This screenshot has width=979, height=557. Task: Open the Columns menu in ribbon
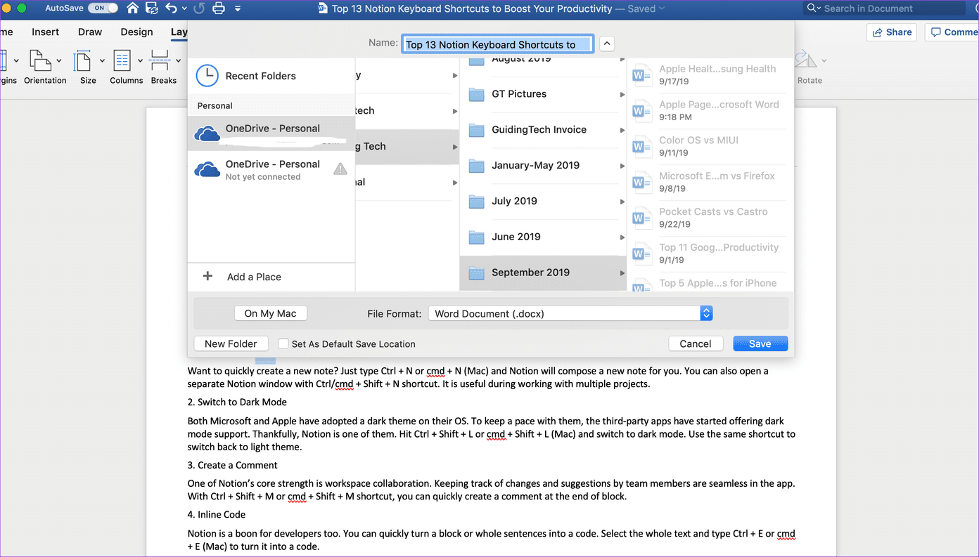point(127,67)
